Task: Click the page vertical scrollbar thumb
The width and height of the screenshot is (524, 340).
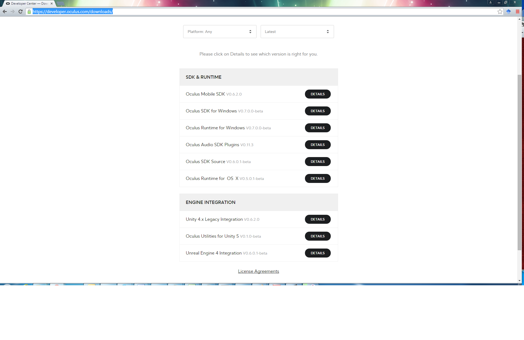Action: tap(519, 162)
